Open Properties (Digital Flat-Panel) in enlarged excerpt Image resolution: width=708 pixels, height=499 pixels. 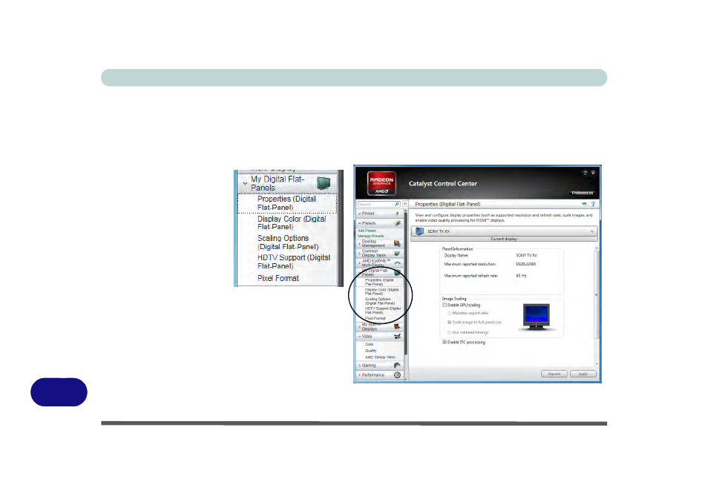click(x=286, y=203)
